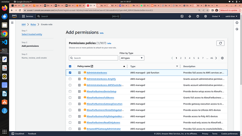242x136 pixels.
Task: Open the info panel icon at right
Action: (237, 23)
